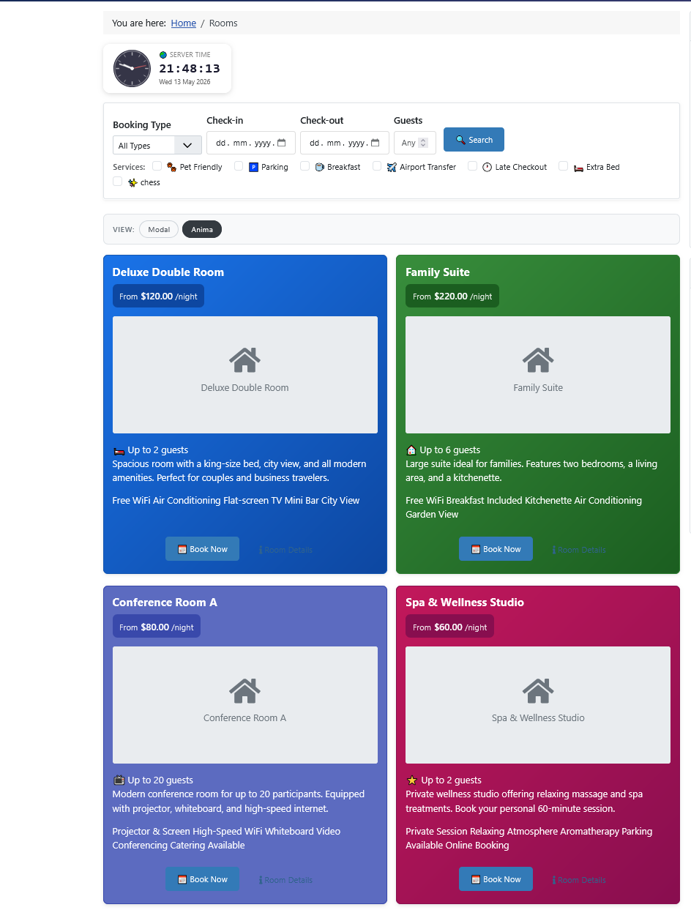
Task: Click the Search button
Action: pos(474,140)
